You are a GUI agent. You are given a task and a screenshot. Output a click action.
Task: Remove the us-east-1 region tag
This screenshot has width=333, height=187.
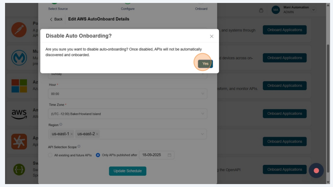point(71,134)
